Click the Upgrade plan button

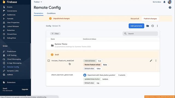(25, 89)
